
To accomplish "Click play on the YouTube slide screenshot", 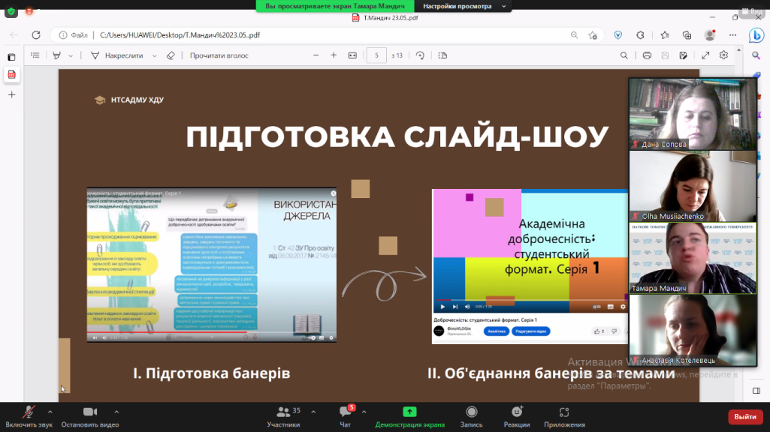I will (442, 307).
